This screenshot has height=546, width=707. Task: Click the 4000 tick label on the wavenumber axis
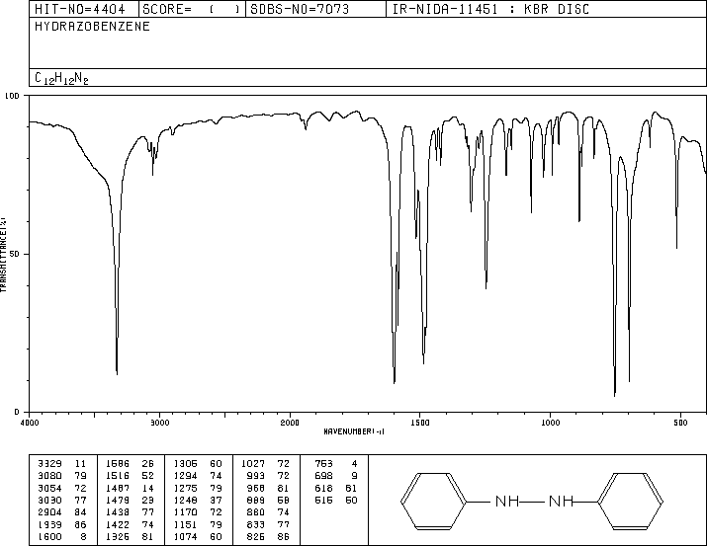click(x=30, y=423)
